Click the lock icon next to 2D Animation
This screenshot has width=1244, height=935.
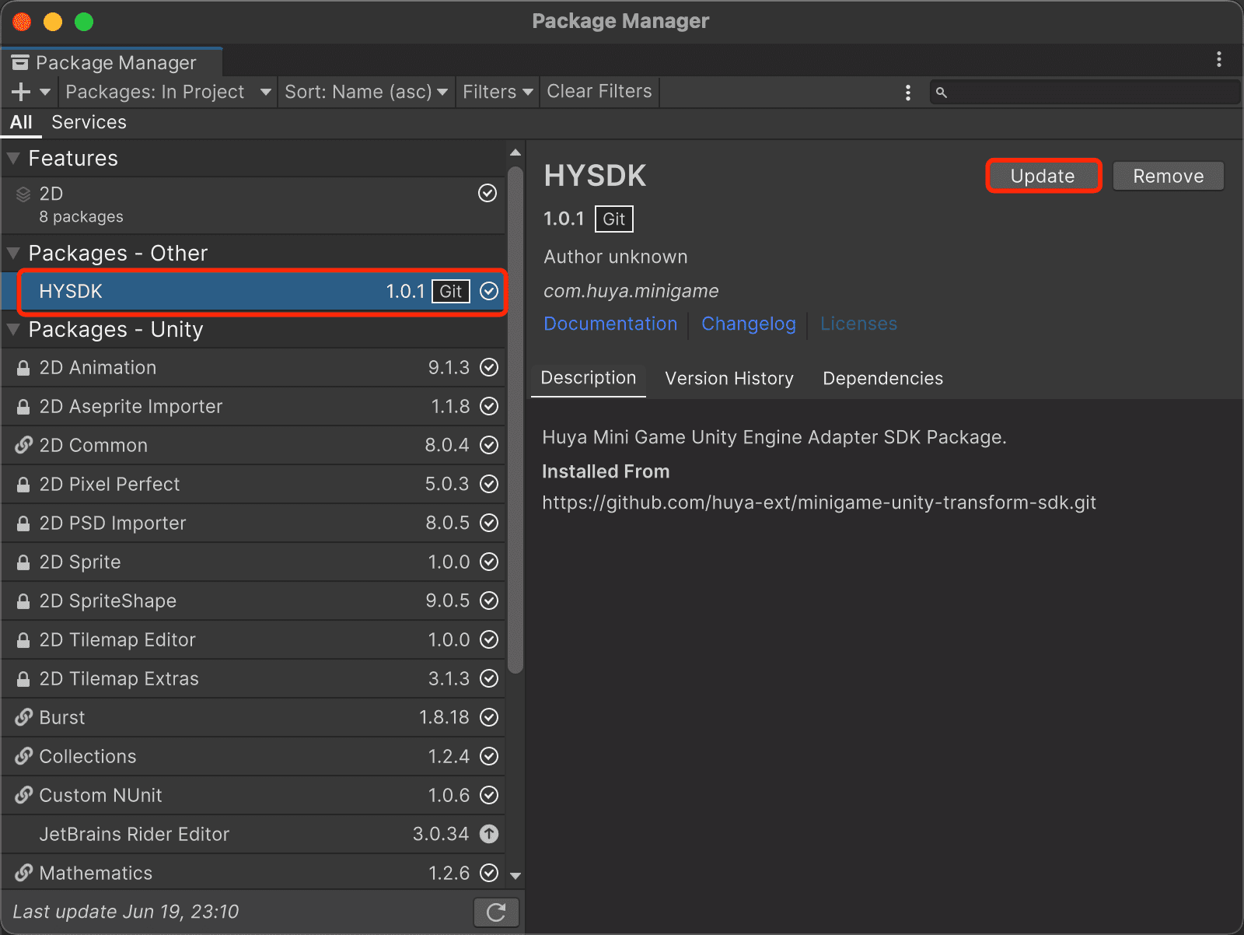(x=23, y=368)
